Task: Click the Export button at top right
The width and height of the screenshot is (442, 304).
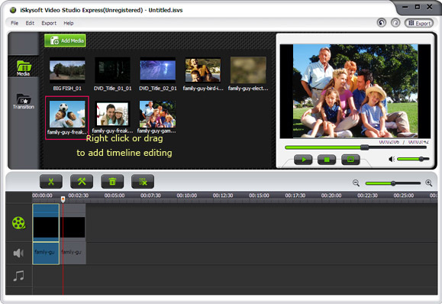Action: tap(419, 23)
